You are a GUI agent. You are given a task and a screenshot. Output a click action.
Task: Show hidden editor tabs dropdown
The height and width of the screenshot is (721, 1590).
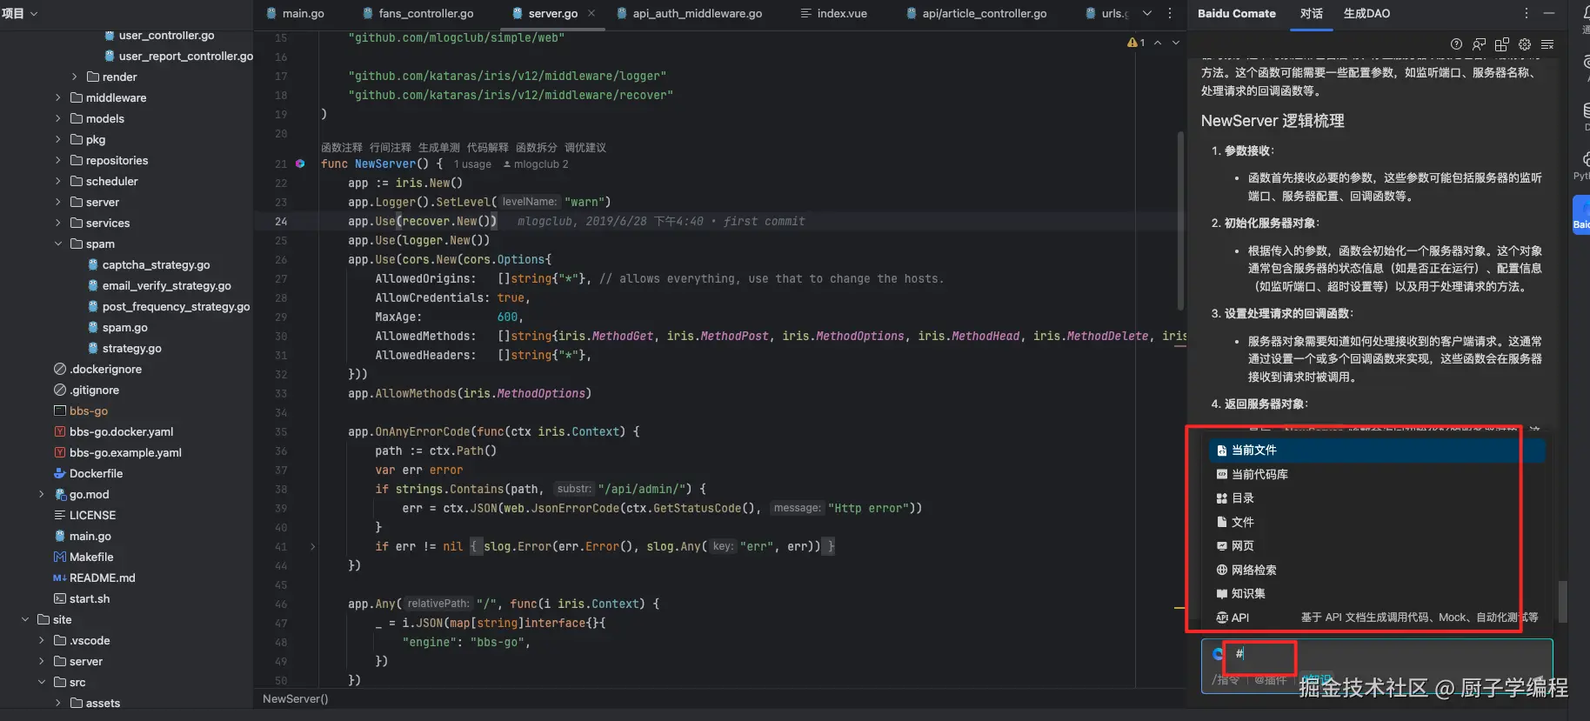pos(1146,13)
